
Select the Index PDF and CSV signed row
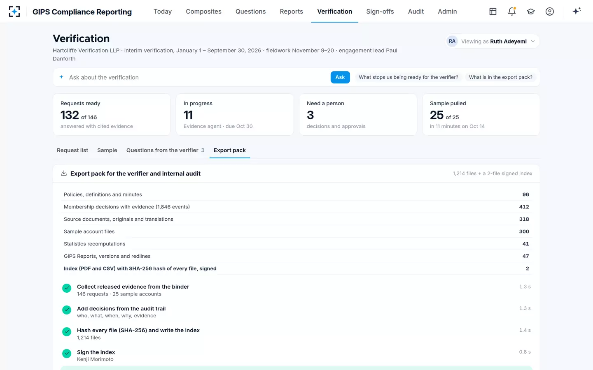pyautogui.click(x=296, y=268)
